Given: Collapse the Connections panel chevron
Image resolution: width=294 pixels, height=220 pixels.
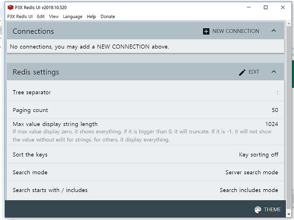Looking at the screenshot, I should pyautogui.click(x=274, y=31).
